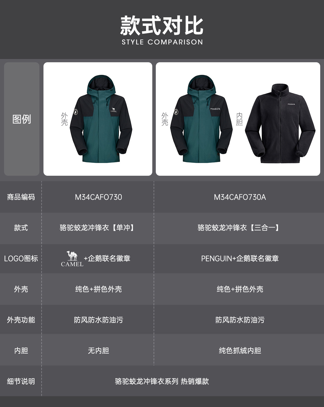Click the 无内胆 cell

(98, 351)
